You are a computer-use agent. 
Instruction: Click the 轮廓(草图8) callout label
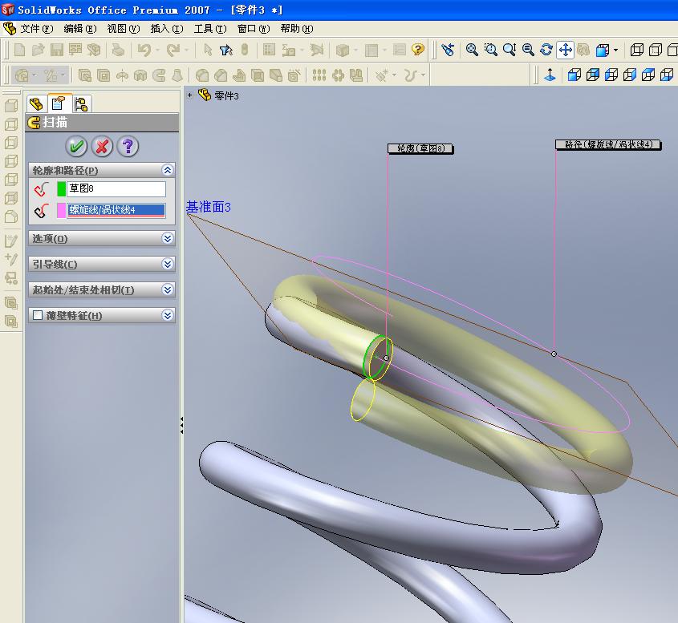[420, 148]
